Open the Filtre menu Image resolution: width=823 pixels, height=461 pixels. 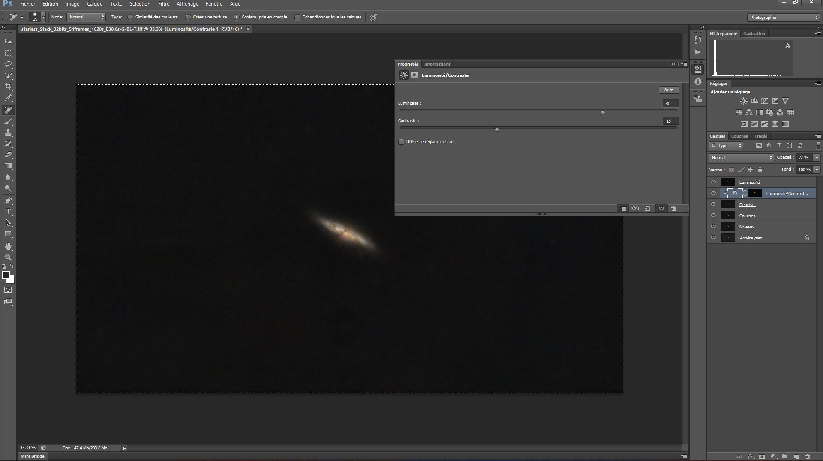163,4
